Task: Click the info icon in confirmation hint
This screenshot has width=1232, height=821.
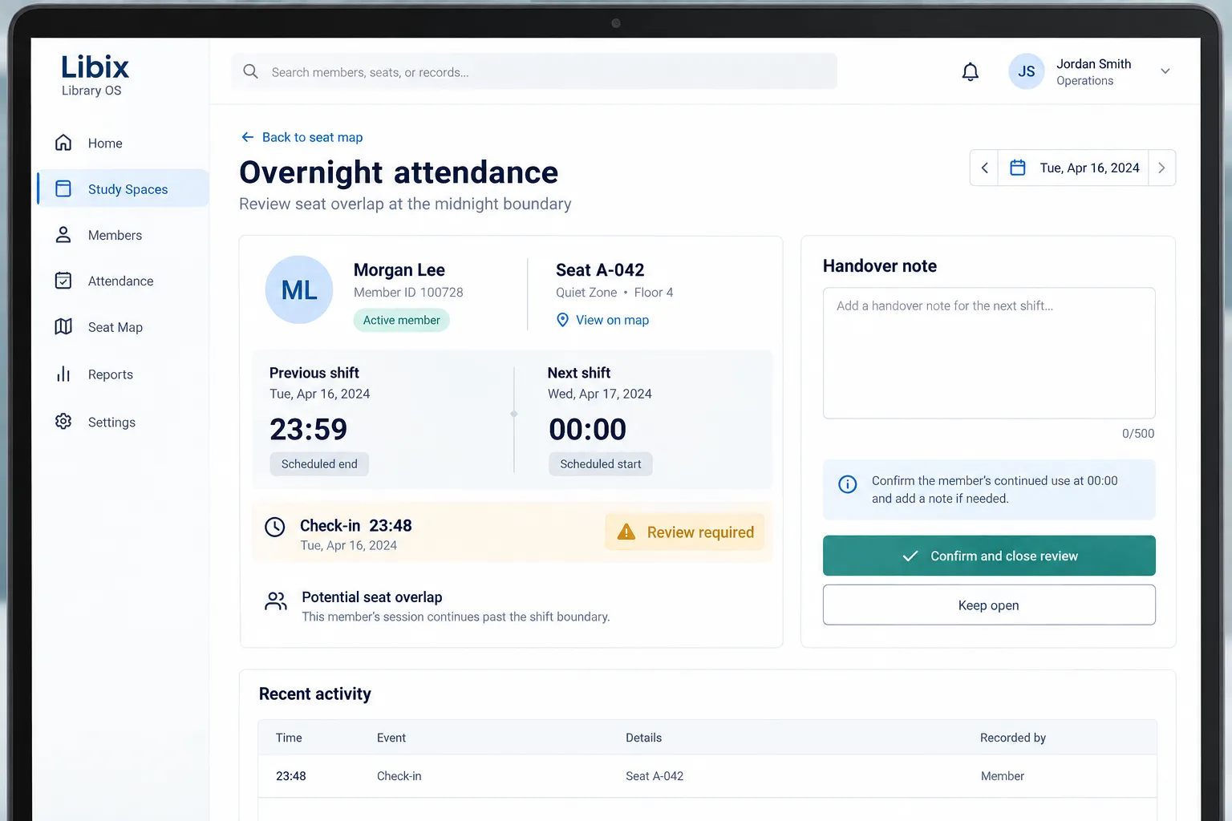Action: (x=848, y=484)
